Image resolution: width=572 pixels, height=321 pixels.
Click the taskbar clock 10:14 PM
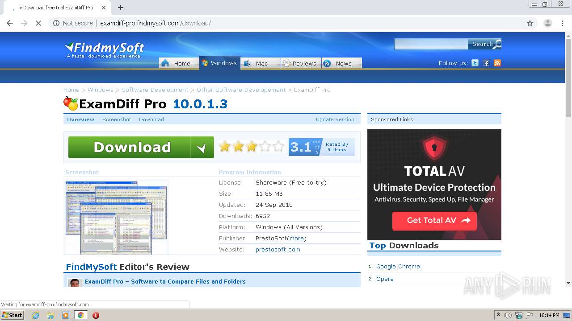click(549, 315)
